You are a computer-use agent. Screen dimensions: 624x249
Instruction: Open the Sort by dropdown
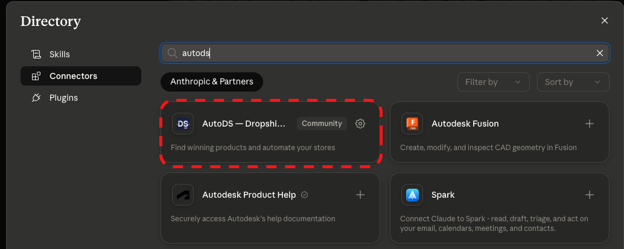tap(573, 82)
